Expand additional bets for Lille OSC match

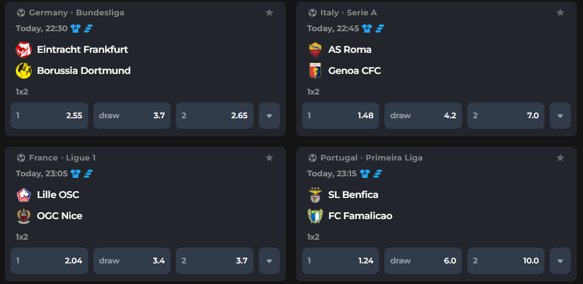[x=269, y=261]
